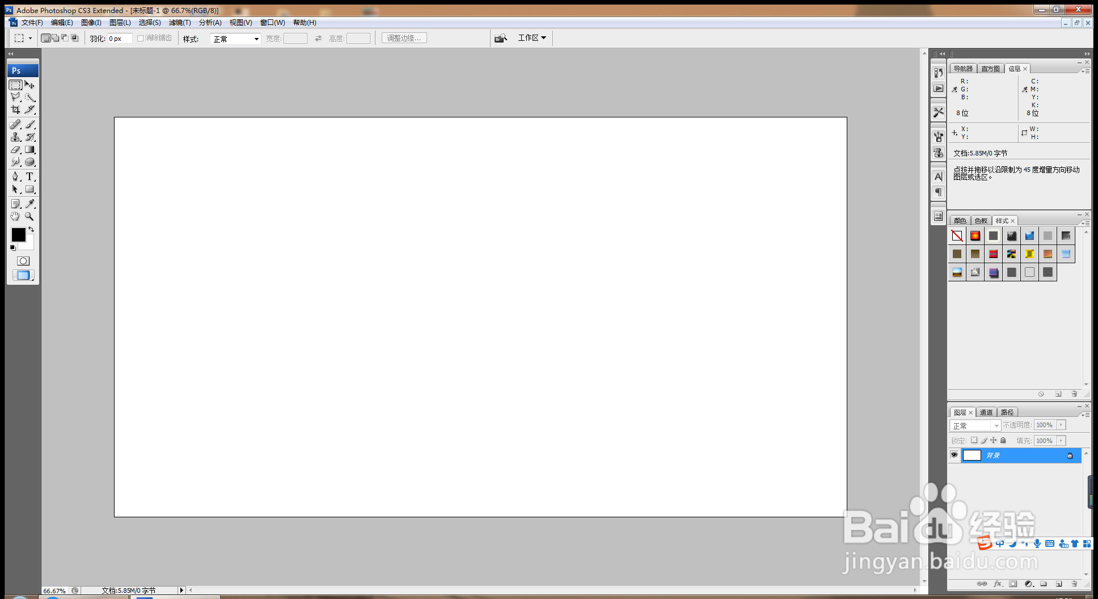
Task: Open the tool preset picker arrow
Action: click(x=30, y=38)
